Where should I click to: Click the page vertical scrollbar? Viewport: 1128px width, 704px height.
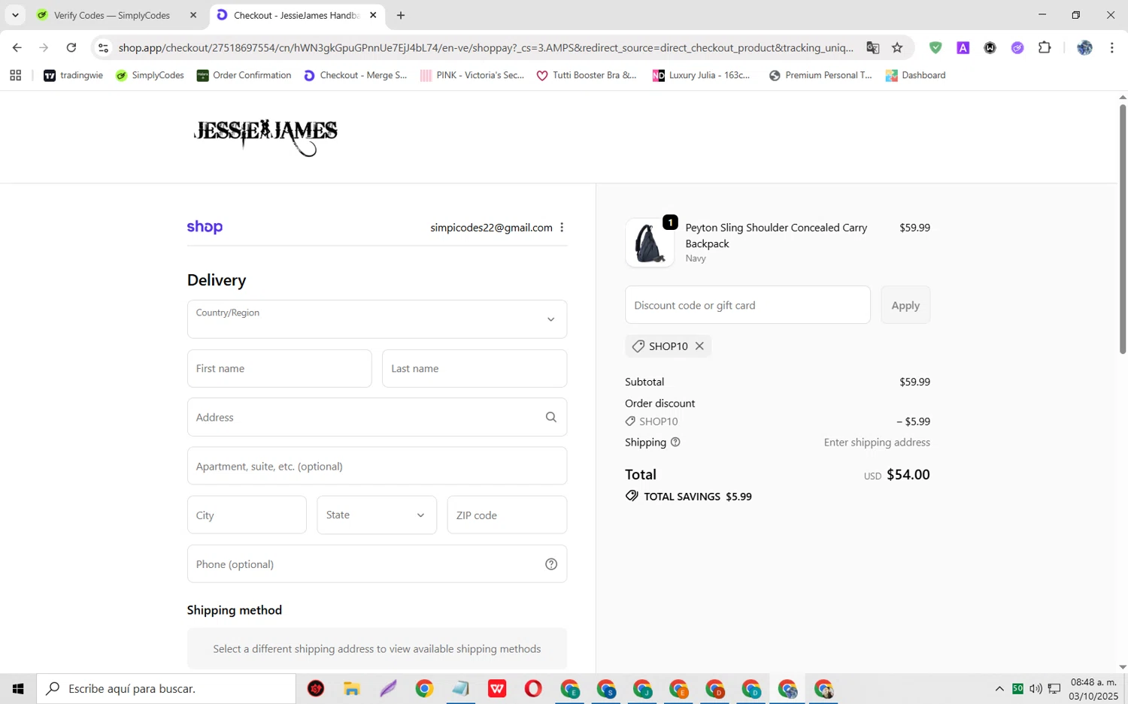click(x=1123, y=229)
